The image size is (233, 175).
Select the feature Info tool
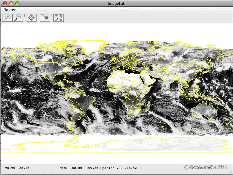tap(45, 18)
